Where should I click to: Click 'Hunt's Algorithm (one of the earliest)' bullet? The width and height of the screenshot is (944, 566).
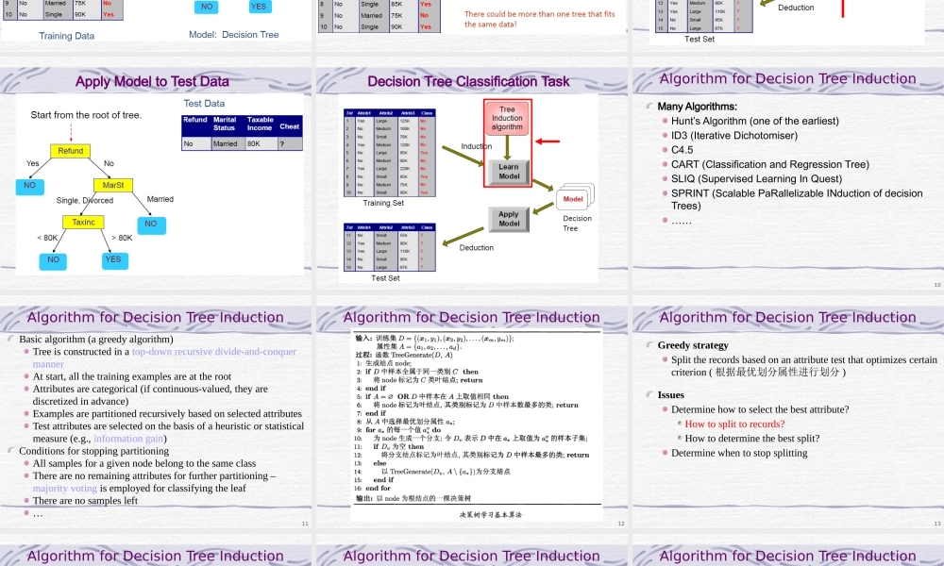(755, 121)
